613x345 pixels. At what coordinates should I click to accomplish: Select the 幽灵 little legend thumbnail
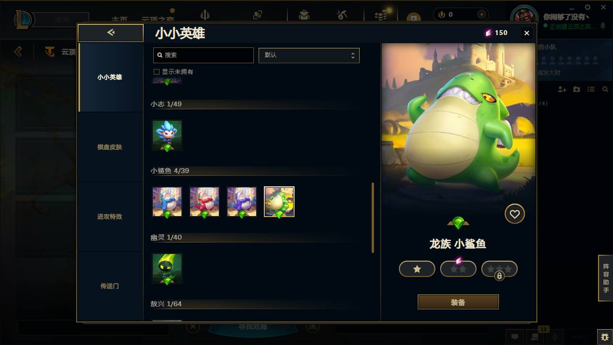[167, 268]
